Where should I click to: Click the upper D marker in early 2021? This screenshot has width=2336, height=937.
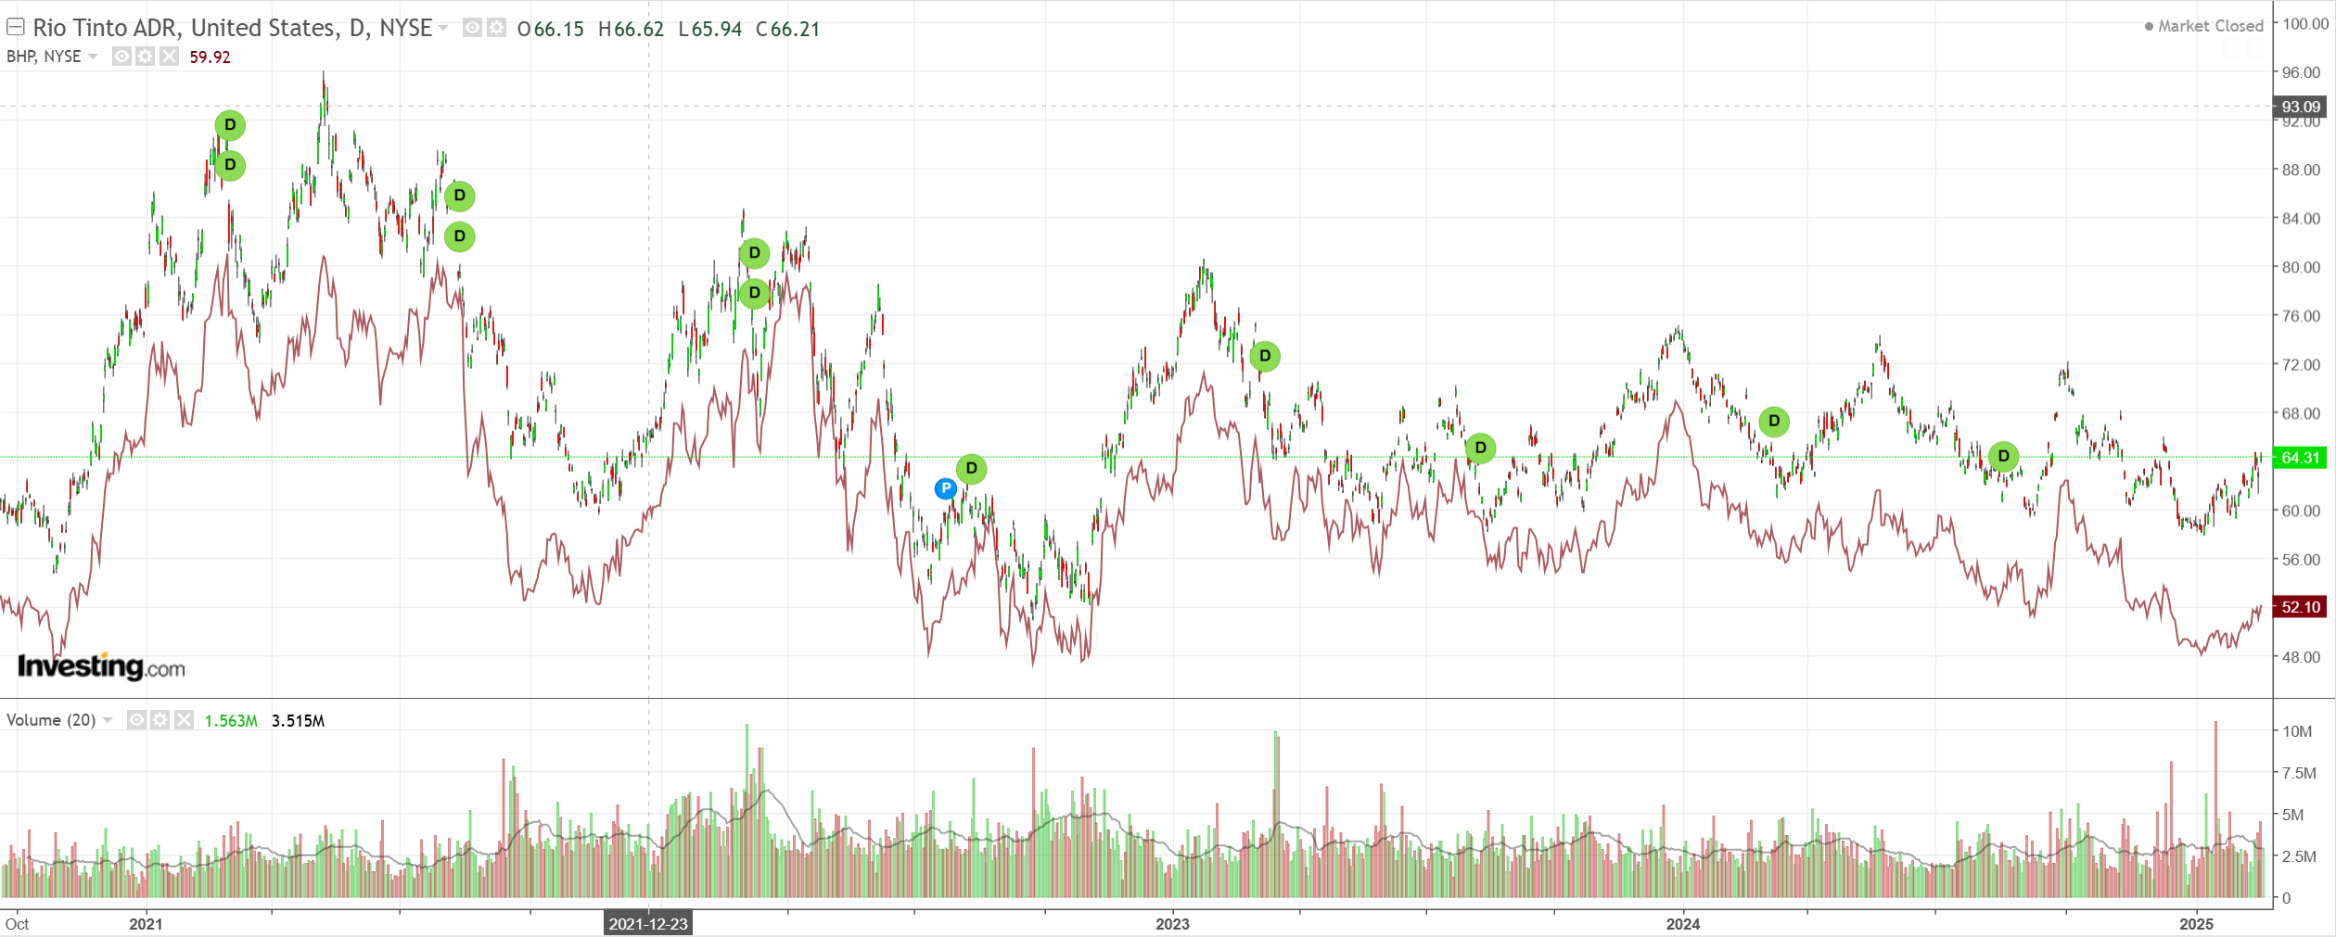pyautogui.click(x=230, y=125)
